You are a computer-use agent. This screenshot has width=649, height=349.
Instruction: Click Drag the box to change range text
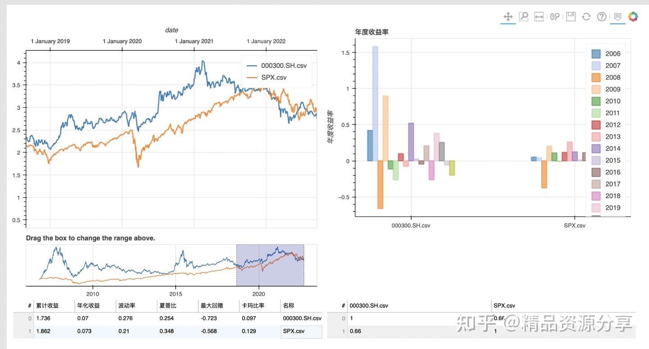pyautogui.click(x=91, y=238)
